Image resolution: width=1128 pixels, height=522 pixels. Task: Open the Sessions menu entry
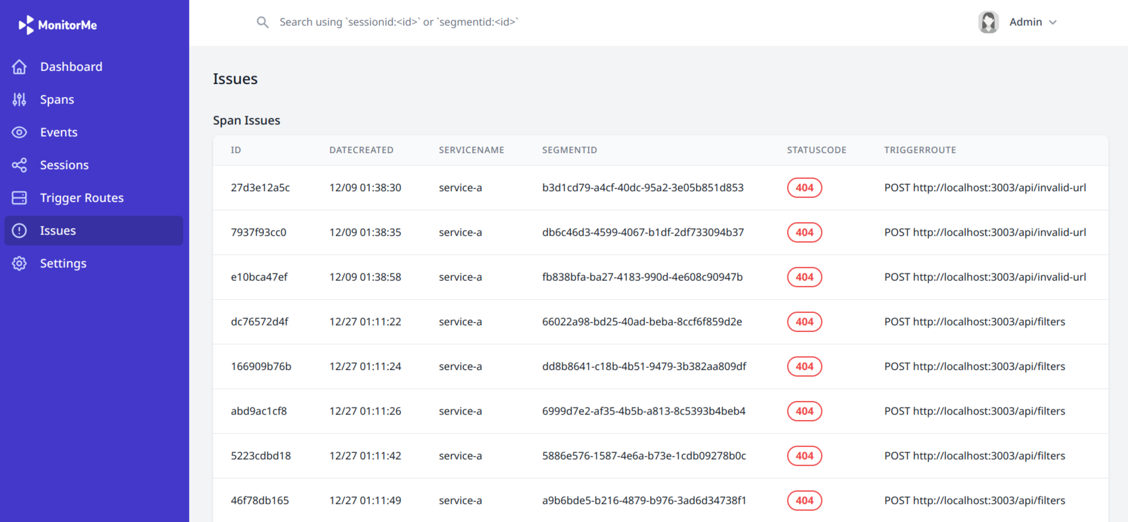pyautogui.click(x=64, y=165)
